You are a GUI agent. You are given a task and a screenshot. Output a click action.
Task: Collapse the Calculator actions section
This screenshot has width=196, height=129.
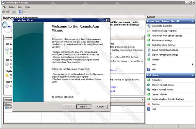pyautogui.click(x=192, y=75)
